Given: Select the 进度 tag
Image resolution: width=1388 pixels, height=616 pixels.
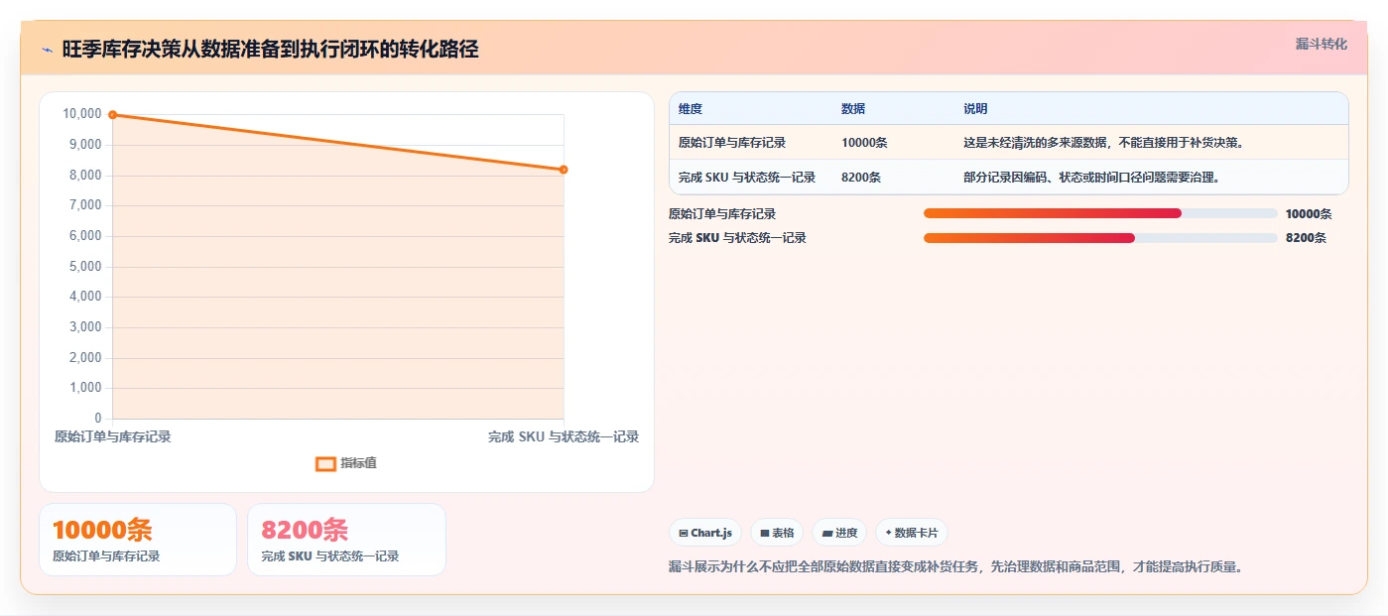Looking at the screenshot, I should pyautogui.click(x=839, y=533).
